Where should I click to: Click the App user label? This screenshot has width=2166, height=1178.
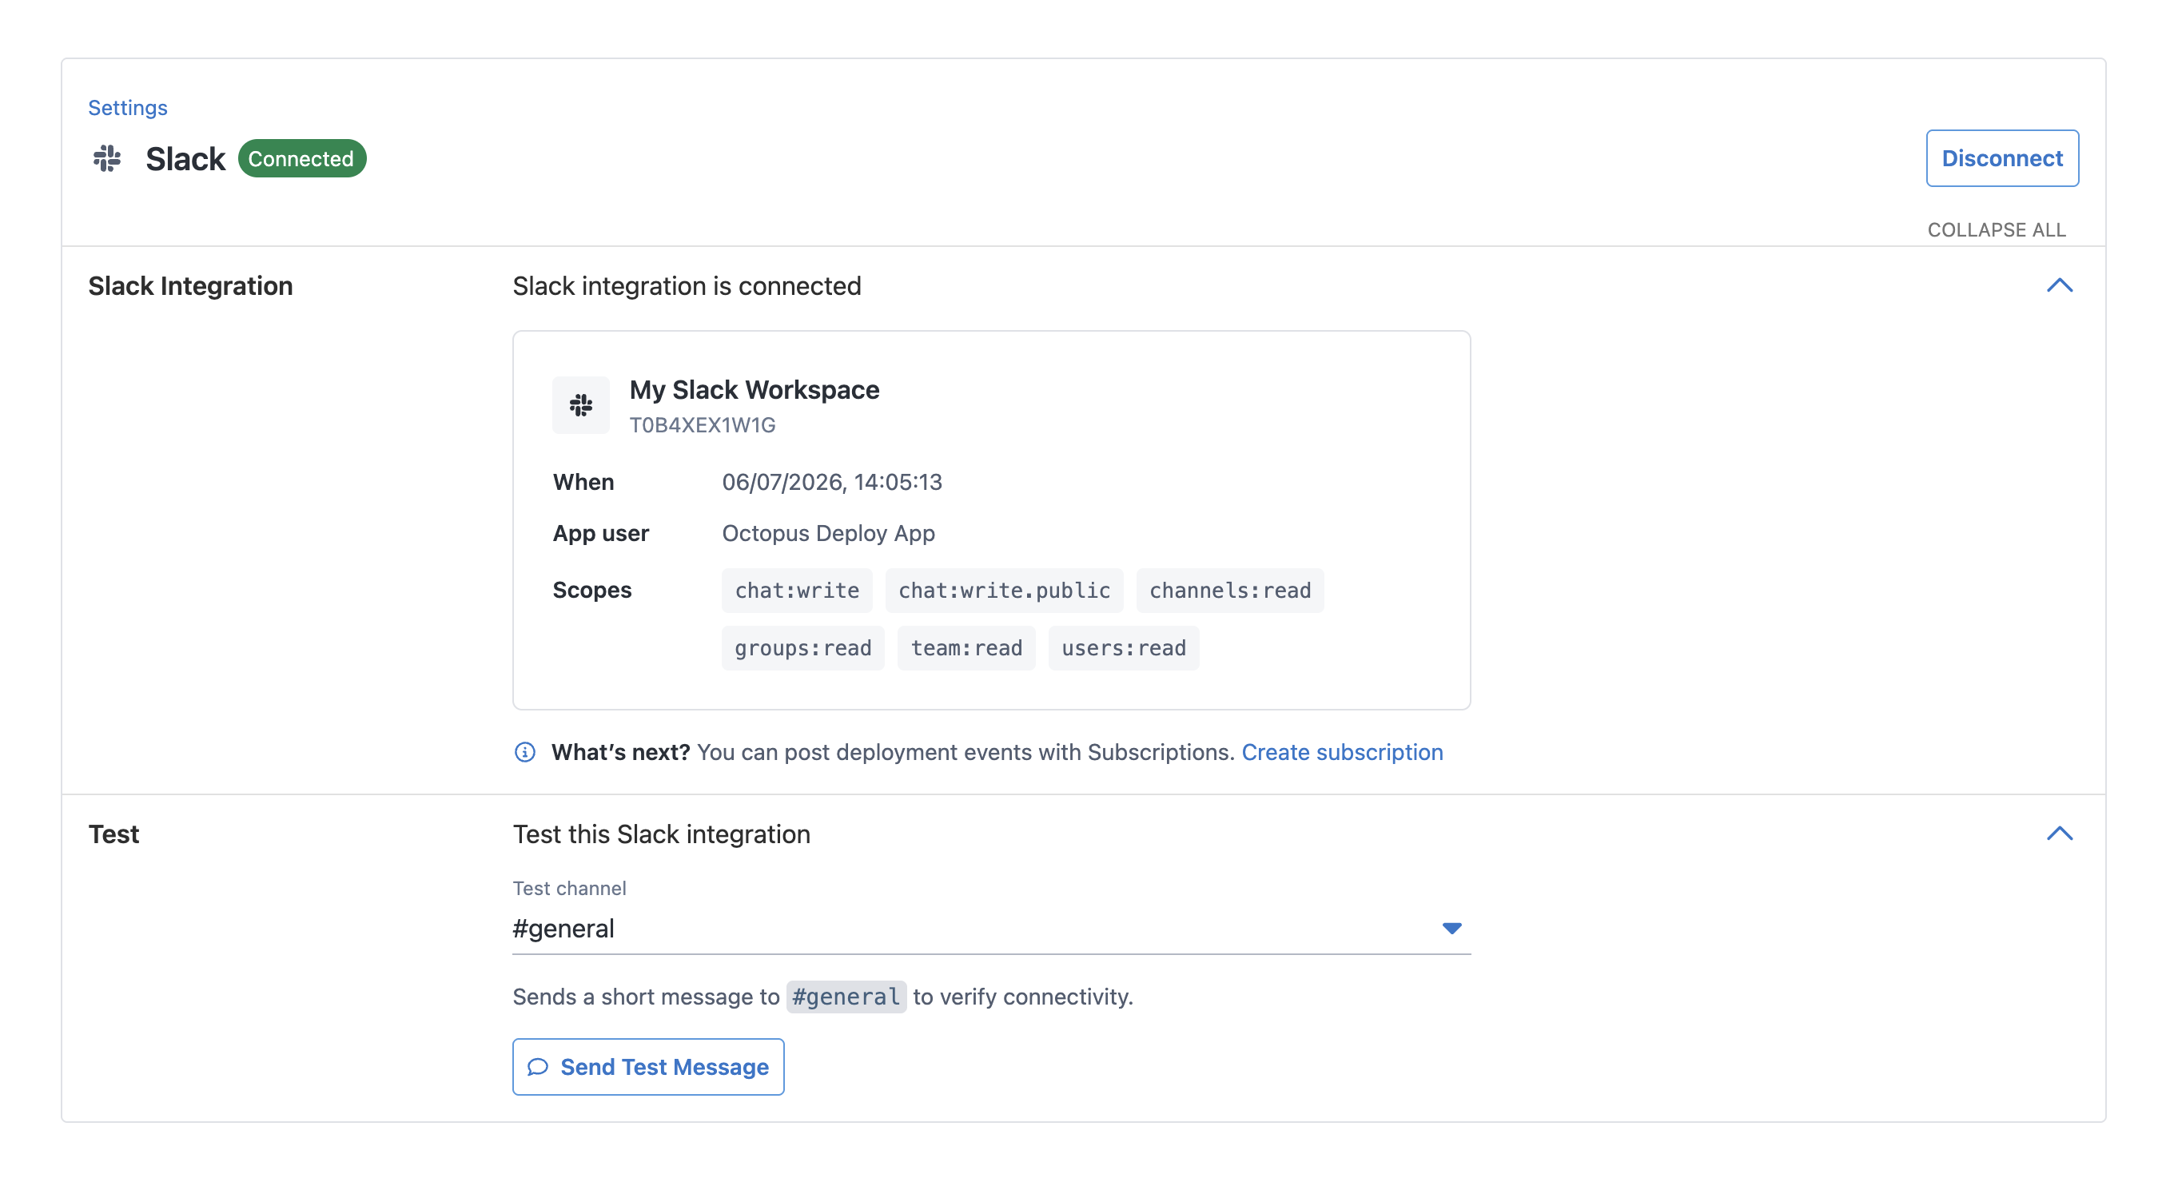[600, 533]
